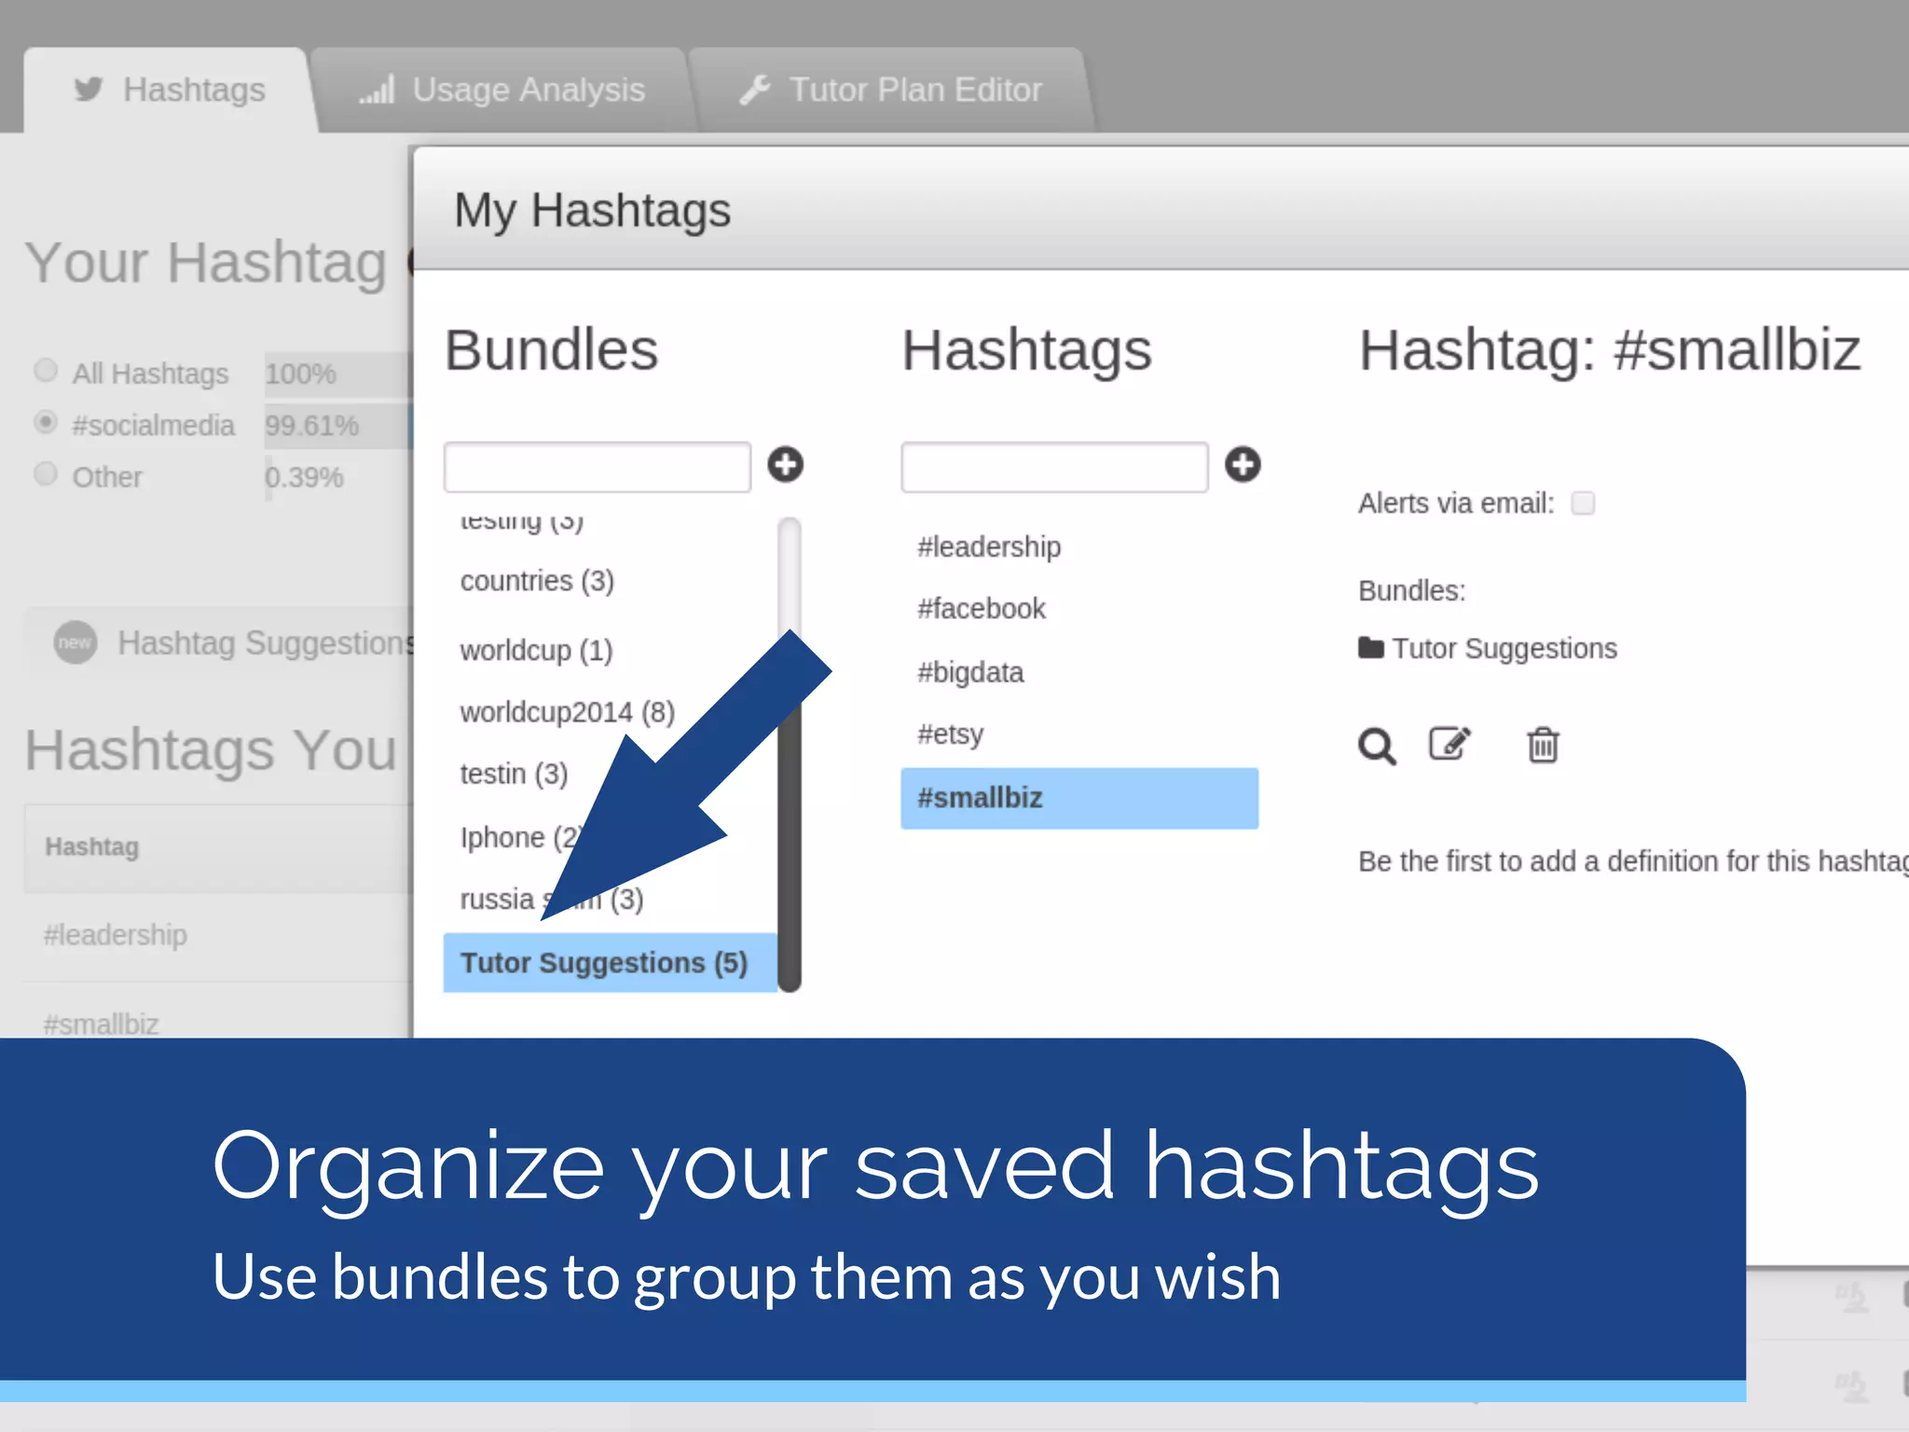1909x1432 pixels.
Task: Select the All Hashtags radio button
Action: [46, 370]
